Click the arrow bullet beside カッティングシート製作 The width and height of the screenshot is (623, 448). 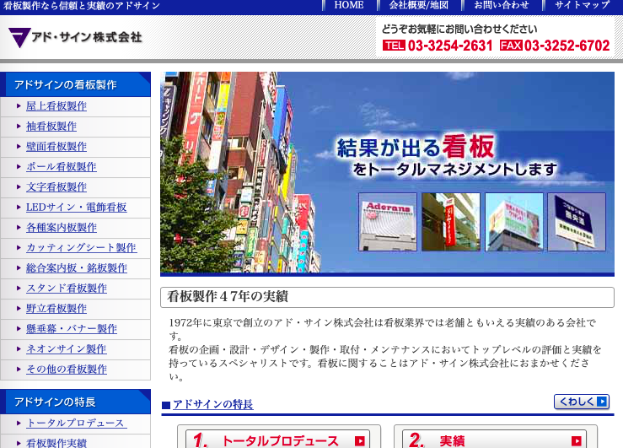point(19,248)
